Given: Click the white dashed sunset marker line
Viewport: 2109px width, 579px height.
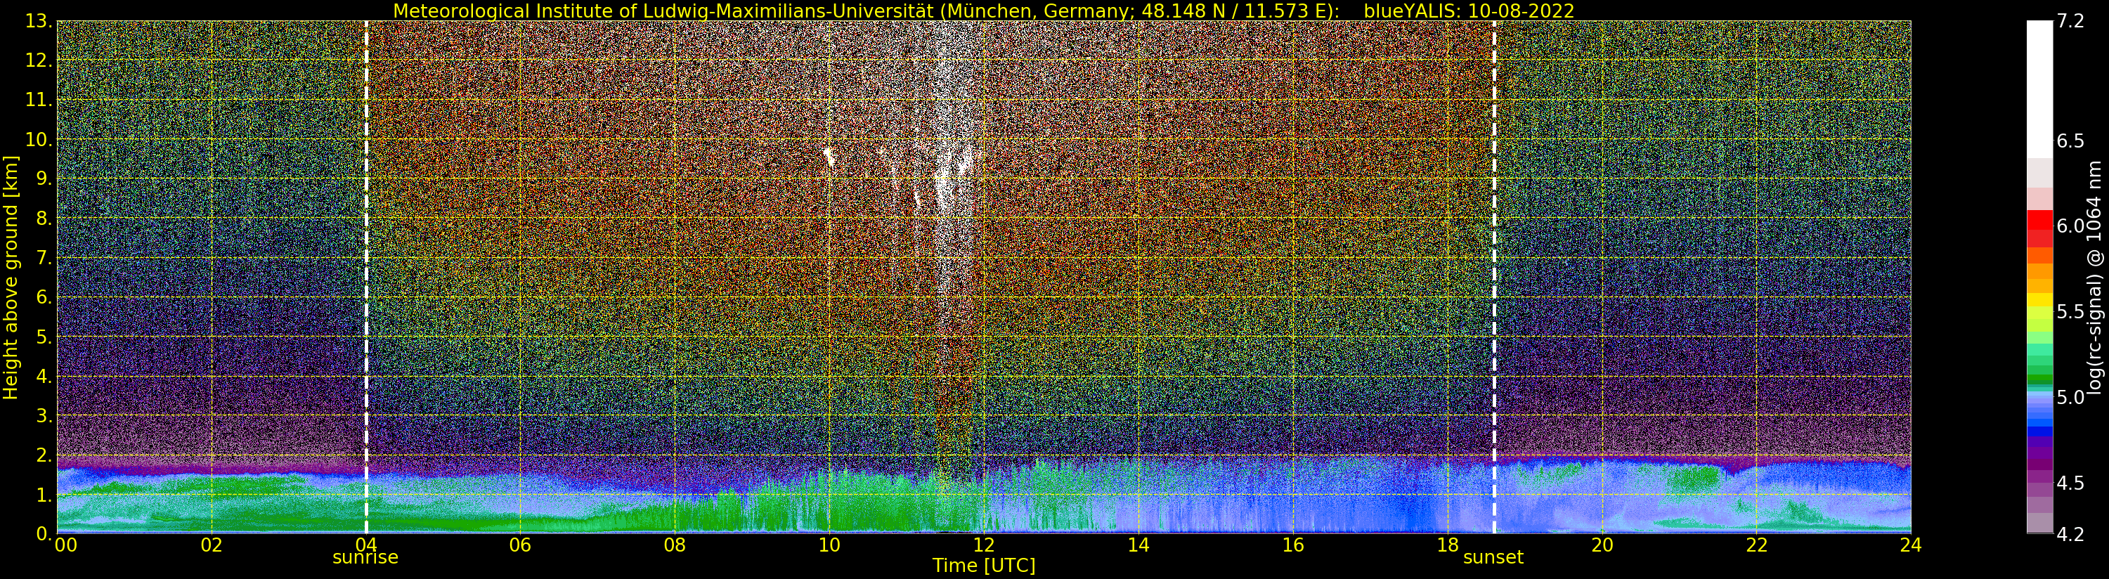Looking at the screenshot, I should (x=1494, y=277).
